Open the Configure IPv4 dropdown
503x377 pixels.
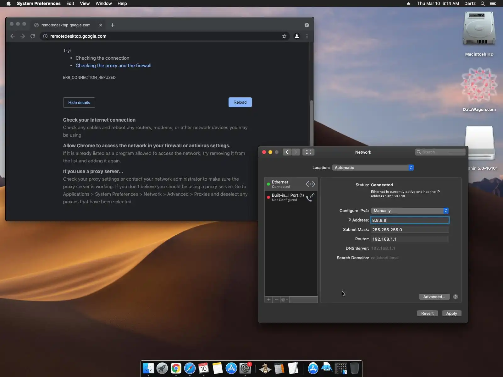pos(410,211)
